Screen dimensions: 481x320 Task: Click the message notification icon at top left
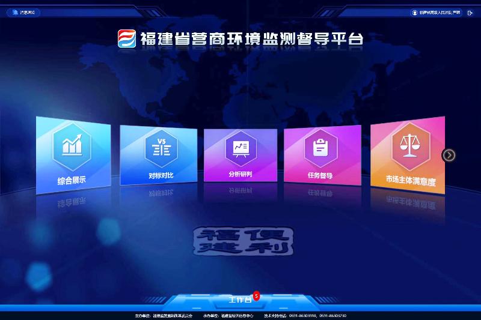15,12
